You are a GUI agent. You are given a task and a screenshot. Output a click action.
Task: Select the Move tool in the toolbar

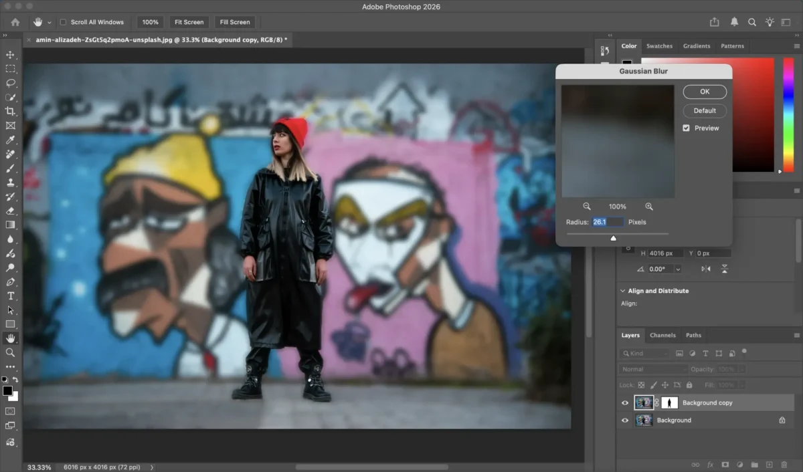(9, 55)
